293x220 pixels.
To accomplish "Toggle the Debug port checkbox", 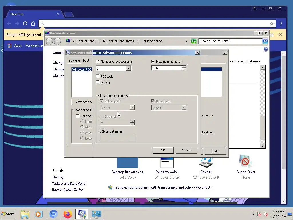I will click(101, 101).
